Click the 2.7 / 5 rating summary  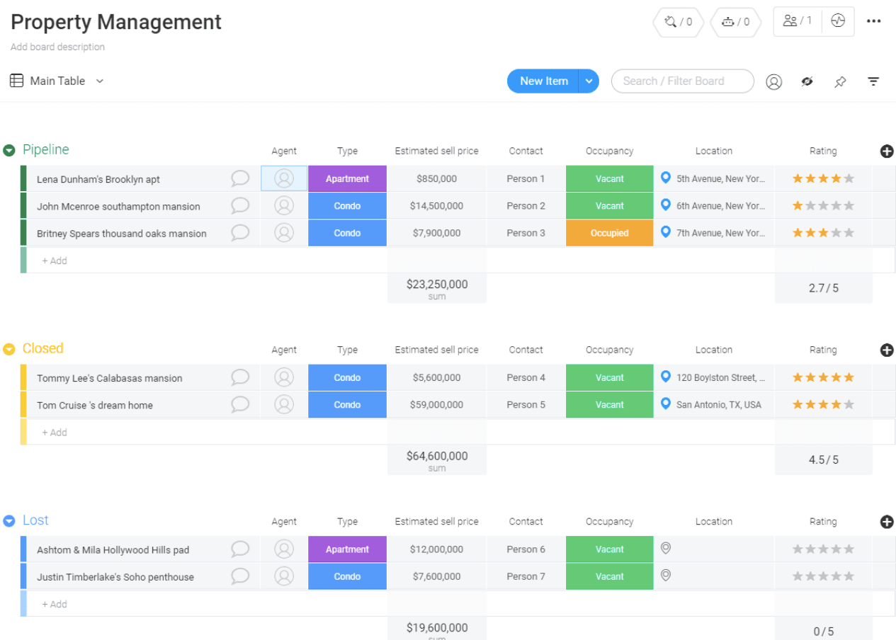(824, 288)
